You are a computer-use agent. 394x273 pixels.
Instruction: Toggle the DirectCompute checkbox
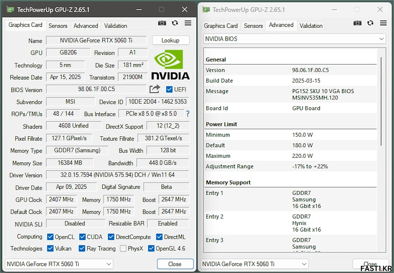pos(111,237)
